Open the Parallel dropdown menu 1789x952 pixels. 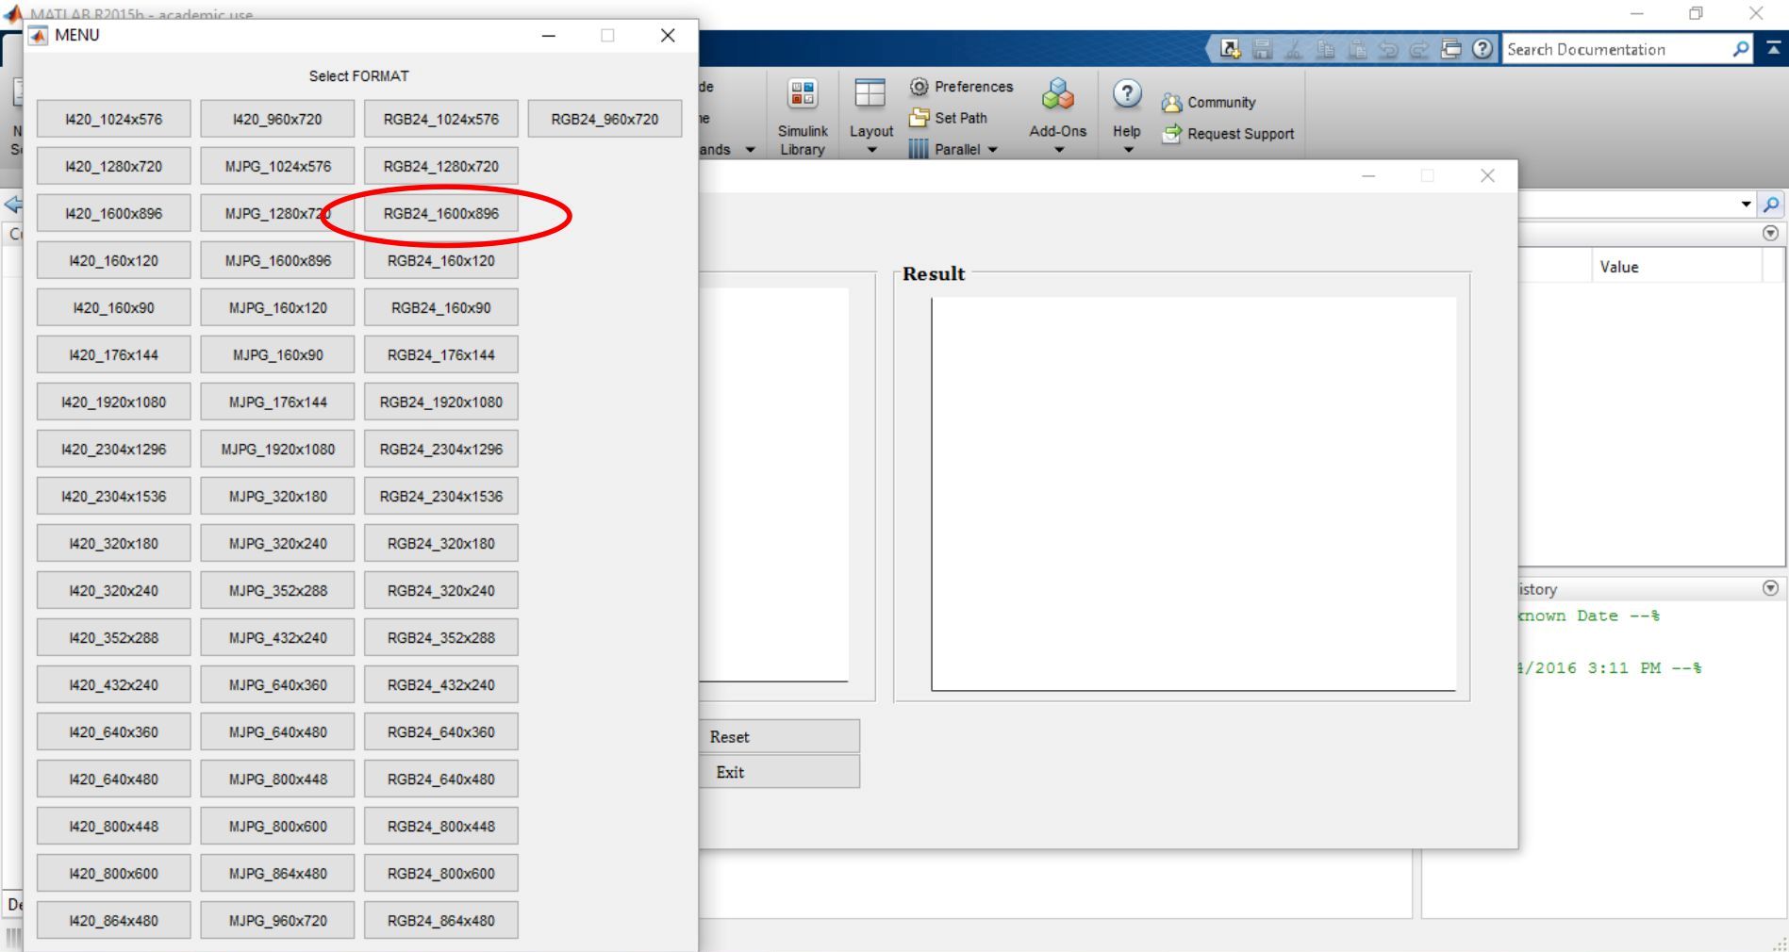pos(991,150)
